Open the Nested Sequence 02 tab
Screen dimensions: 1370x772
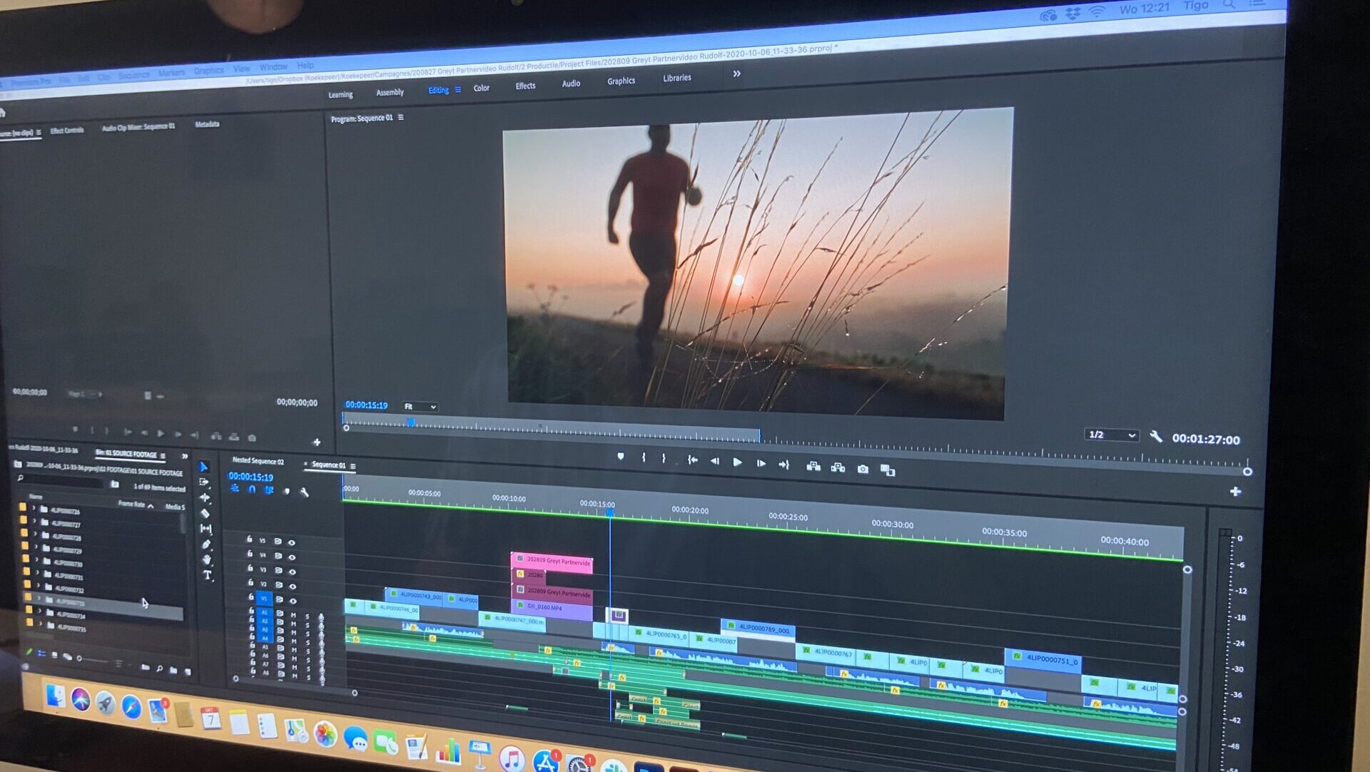pyautogui.click(x=258, y=462)
